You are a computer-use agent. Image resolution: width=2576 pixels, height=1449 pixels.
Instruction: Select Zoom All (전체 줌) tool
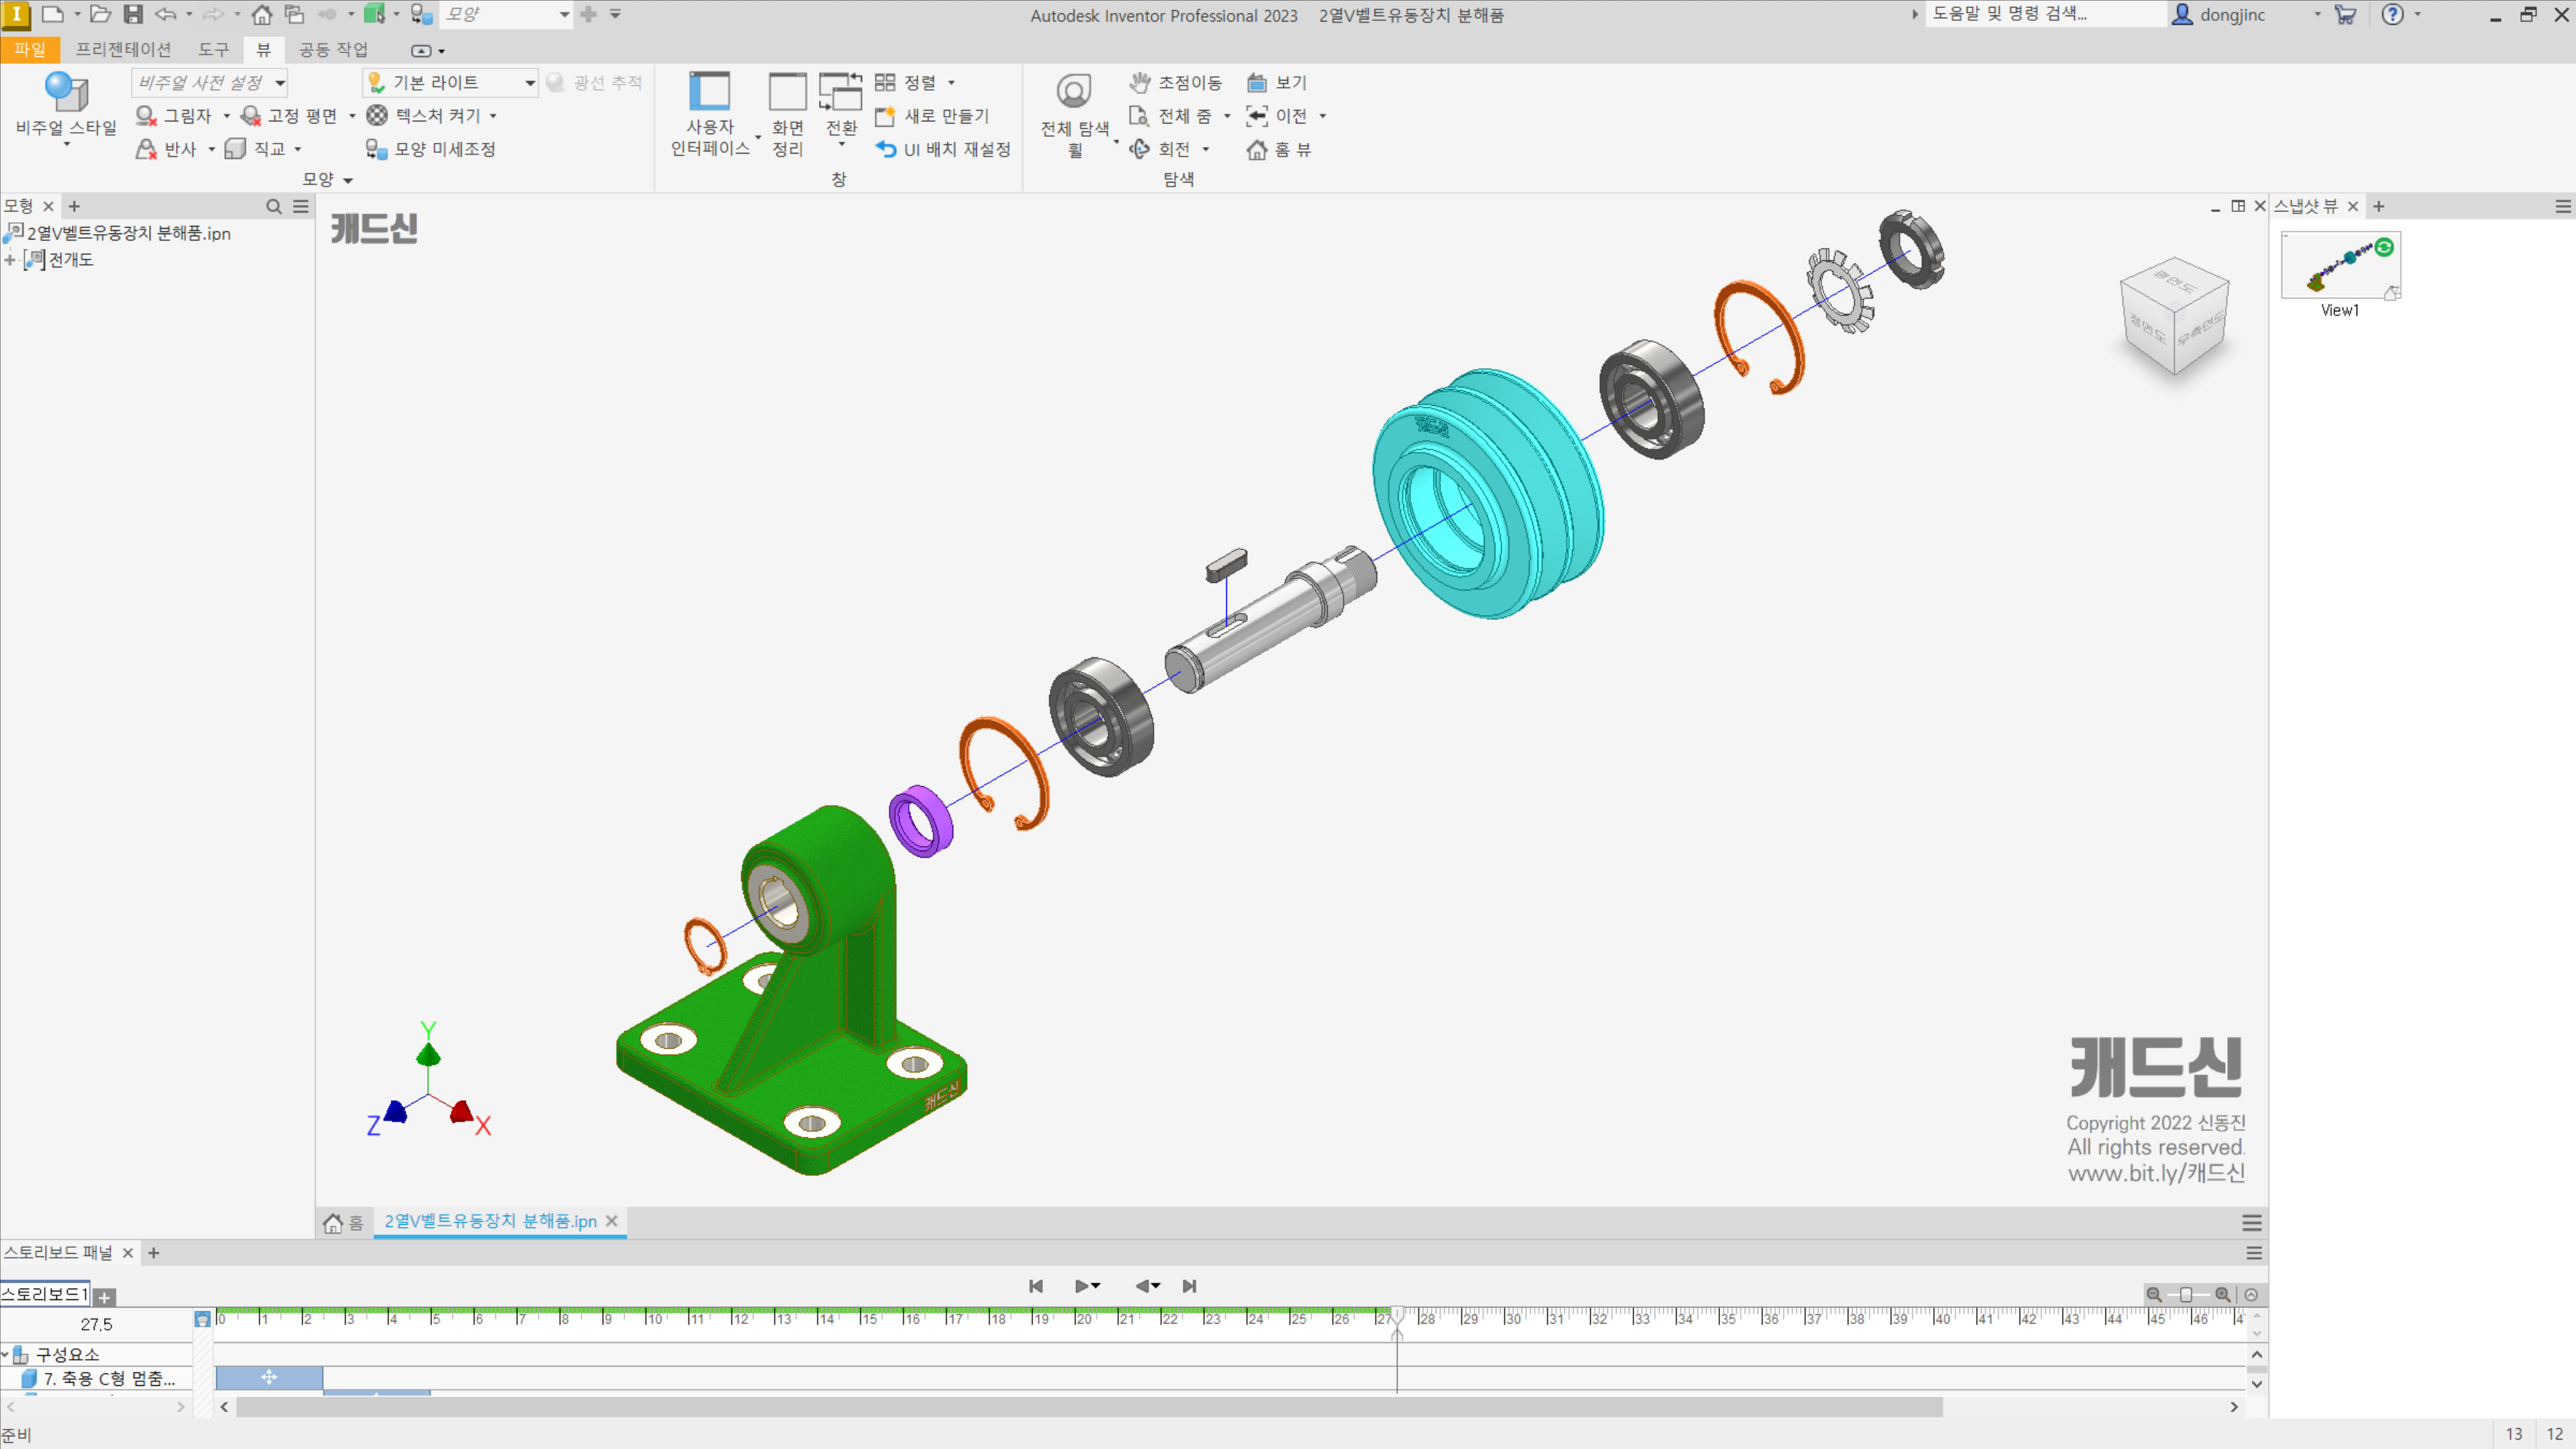pyautogui.click(x=1170, y=116)
